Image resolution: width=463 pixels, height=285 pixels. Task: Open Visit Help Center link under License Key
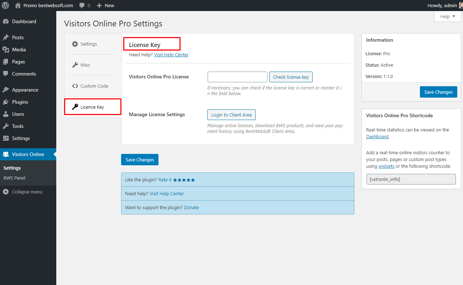point(171,55)
